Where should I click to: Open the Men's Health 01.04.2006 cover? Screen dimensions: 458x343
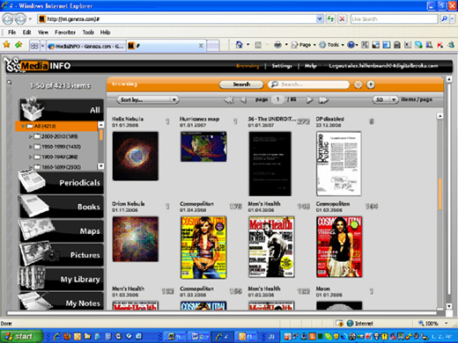[271, 247]
